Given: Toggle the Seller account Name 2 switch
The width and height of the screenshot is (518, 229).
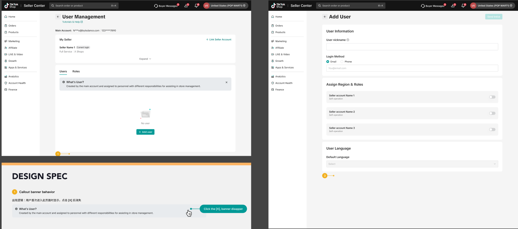Looking at the screenshot, I should (492, 113).
